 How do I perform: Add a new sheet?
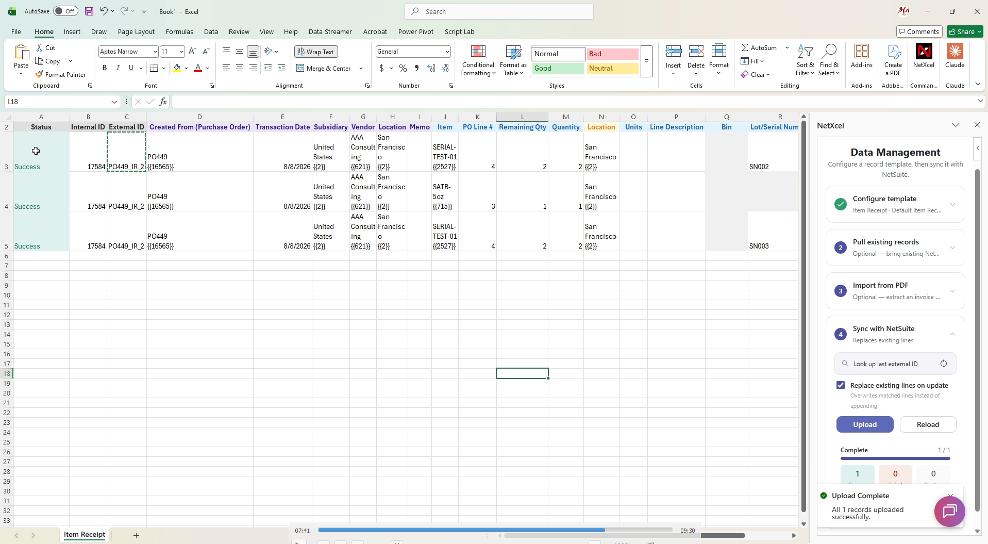136,535
